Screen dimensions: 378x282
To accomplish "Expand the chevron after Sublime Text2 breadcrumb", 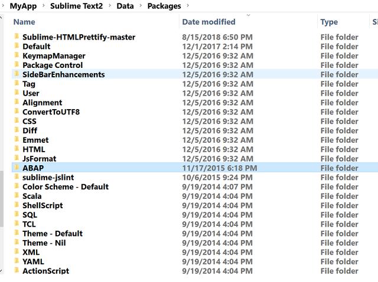I will coord(110,5).
